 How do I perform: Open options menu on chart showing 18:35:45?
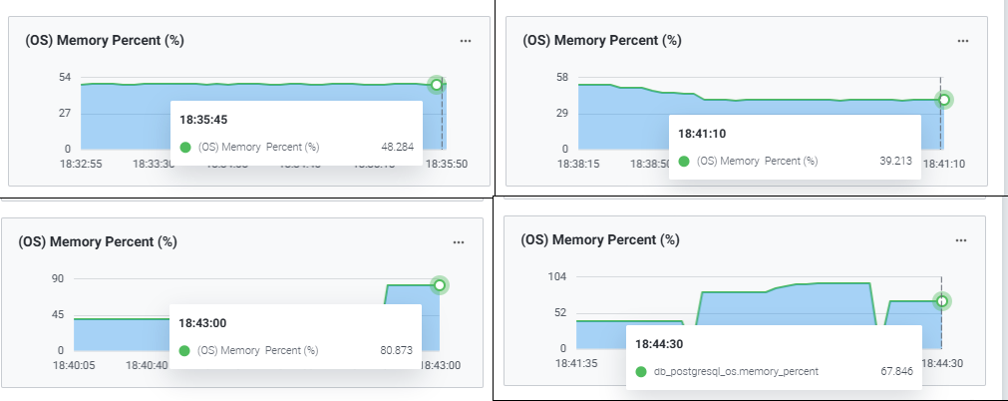(465, 41)
